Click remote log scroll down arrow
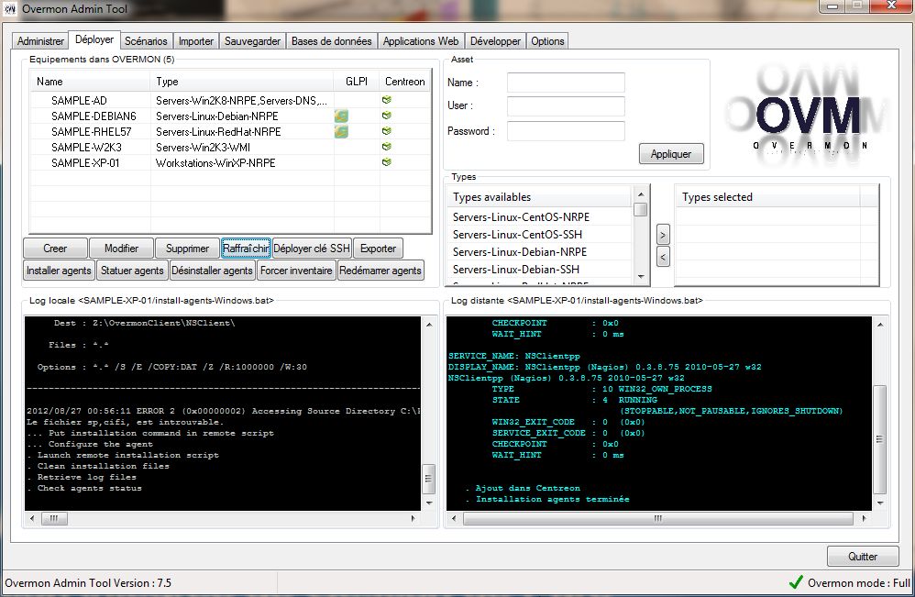The height and width of the screenshot is (597, 915). [x=880, y=503]
